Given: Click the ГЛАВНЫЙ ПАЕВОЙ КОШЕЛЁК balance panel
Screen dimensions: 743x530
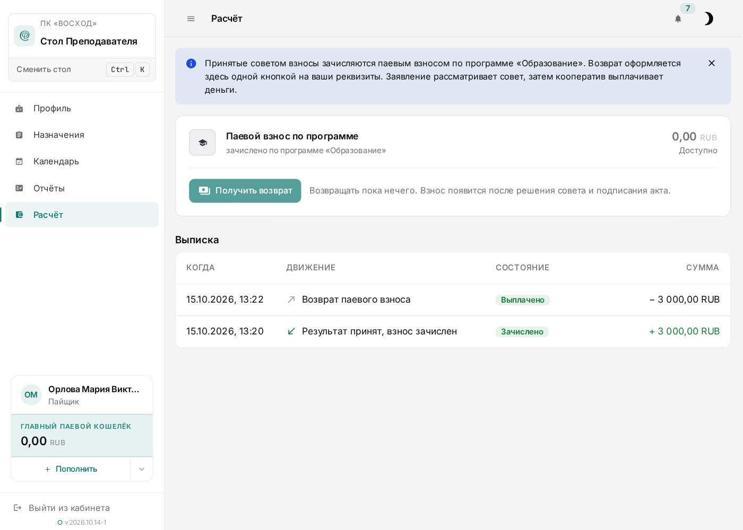Looking at the screenshot, I should point(82,436).
